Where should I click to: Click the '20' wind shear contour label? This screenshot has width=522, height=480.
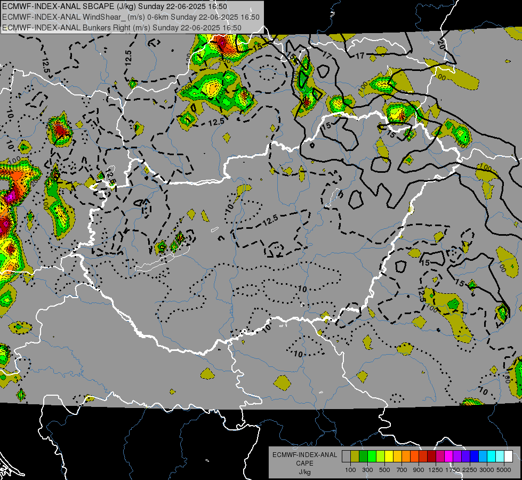click(x=442, y=44)
